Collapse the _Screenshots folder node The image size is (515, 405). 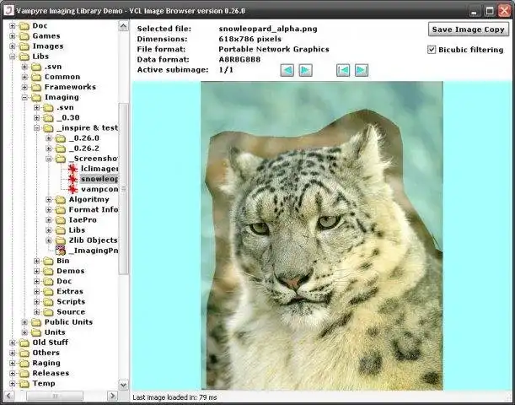(49, 159)
